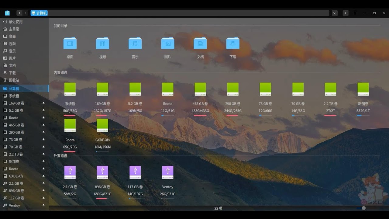The height and width of the screenshot is (219, 389).
Task: Open the 桌面 folder in 我的目录
Action: pos(70,43)
